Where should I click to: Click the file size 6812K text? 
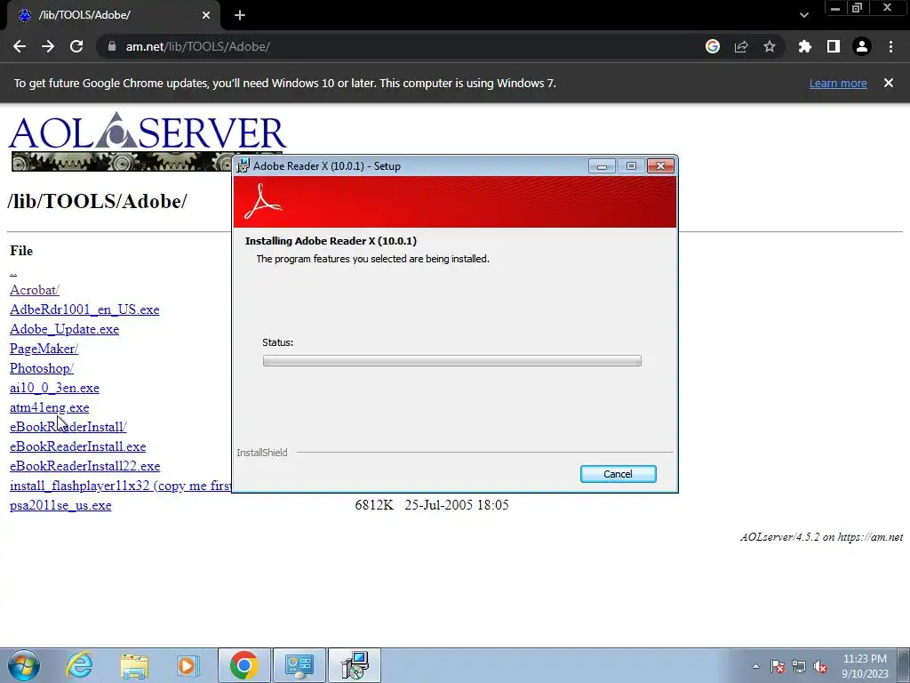[374, 505]
